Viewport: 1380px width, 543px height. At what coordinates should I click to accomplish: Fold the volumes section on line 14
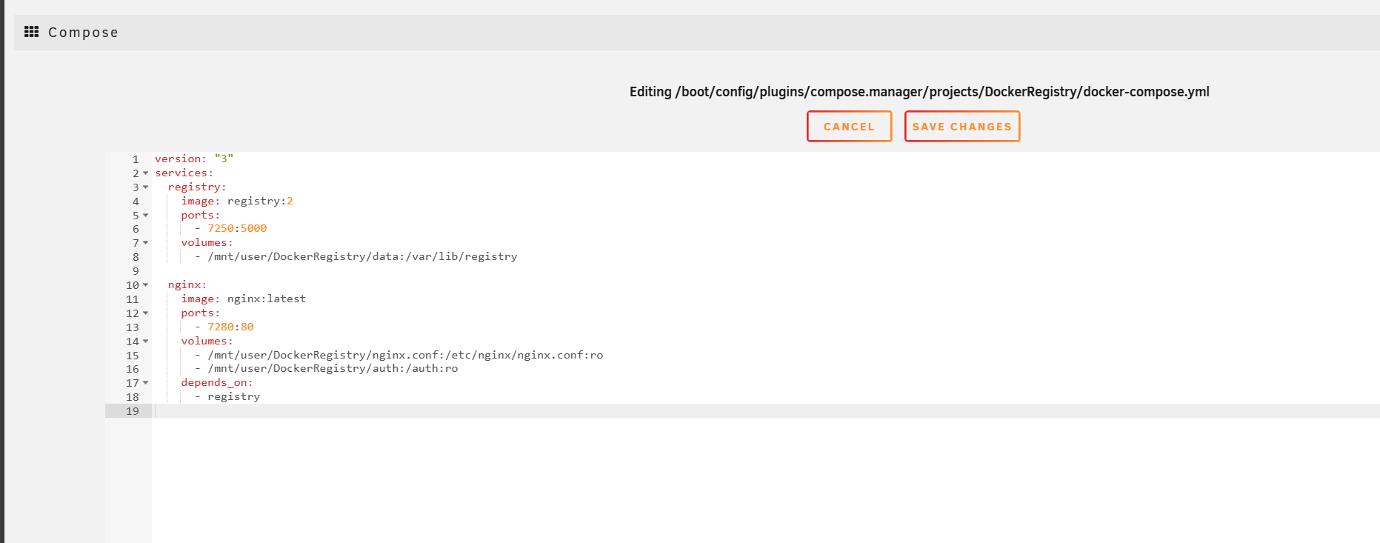click(146, 342)
